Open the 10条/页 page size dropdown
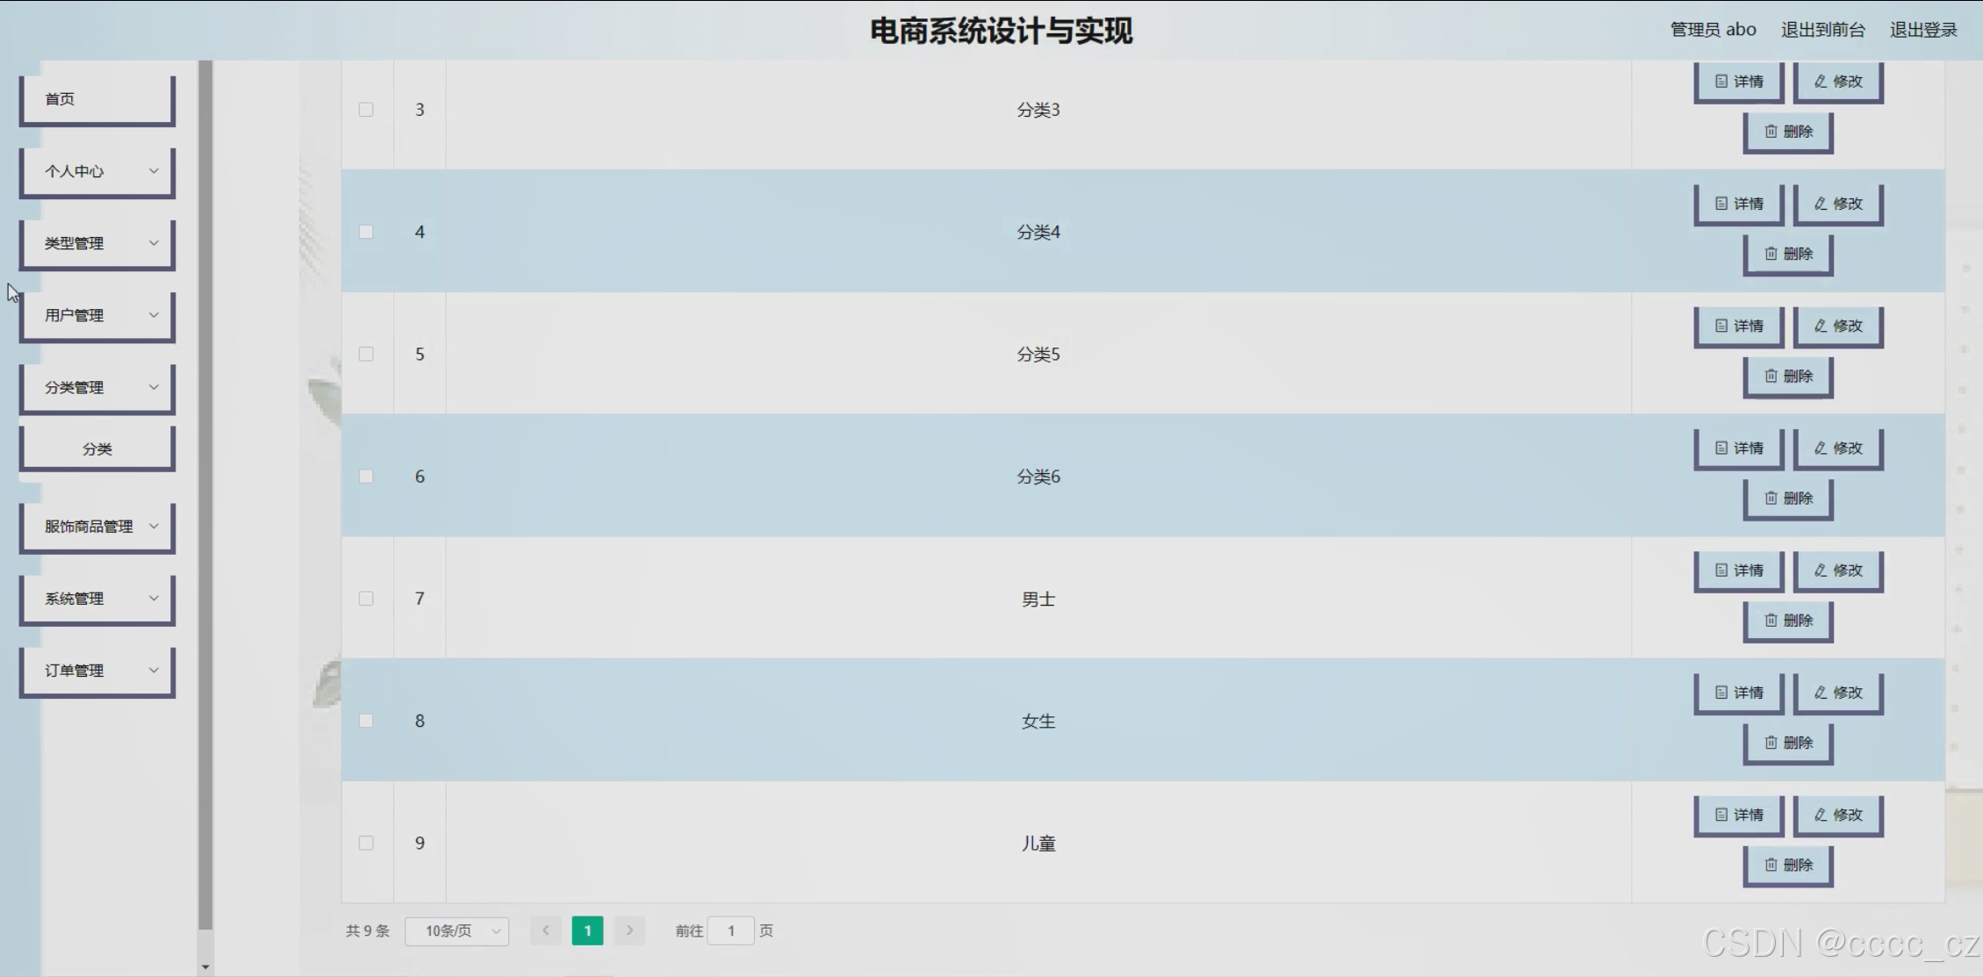 pos(456,930)
